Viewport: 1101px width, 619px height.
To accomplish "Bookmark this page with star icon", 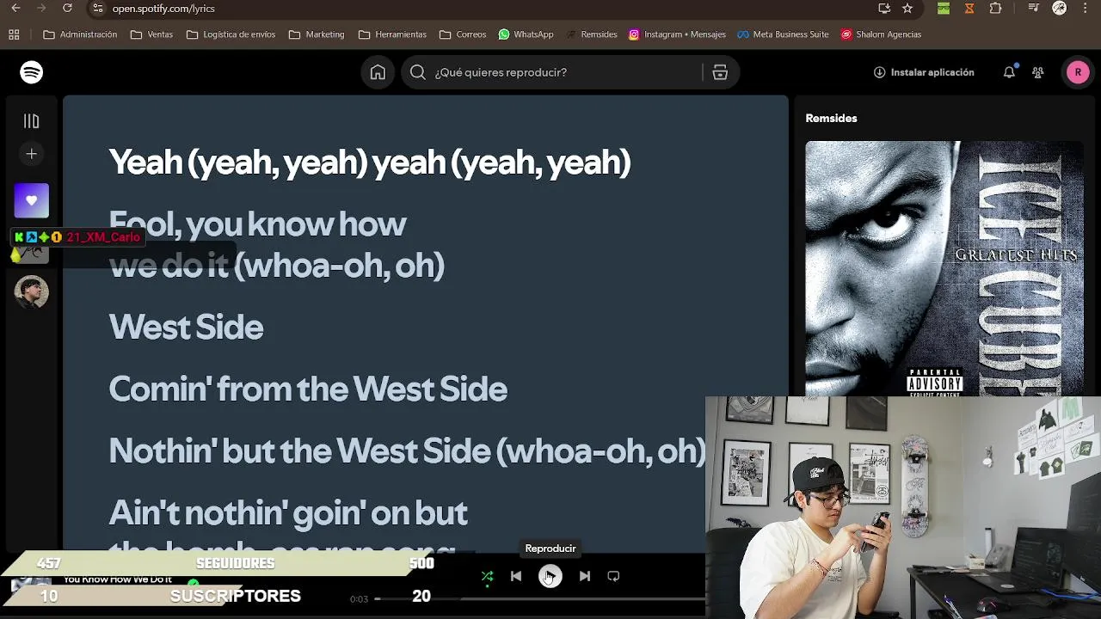I will click(907, 8).
